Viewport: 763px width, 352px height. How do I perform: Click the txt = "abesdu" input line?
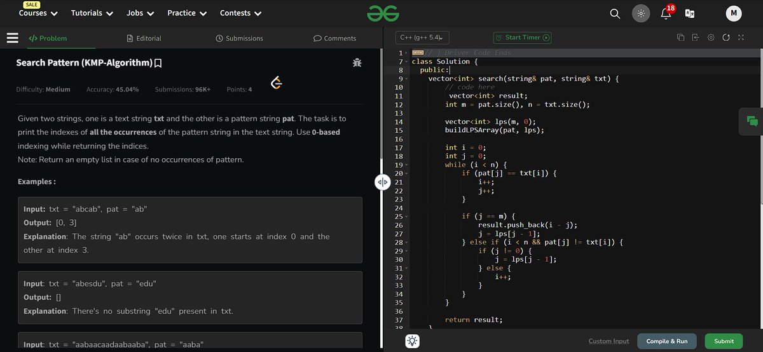(x=90, y=283)
